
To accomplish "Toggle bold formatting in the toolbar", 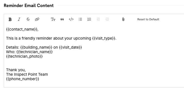I will click(10, 19).
